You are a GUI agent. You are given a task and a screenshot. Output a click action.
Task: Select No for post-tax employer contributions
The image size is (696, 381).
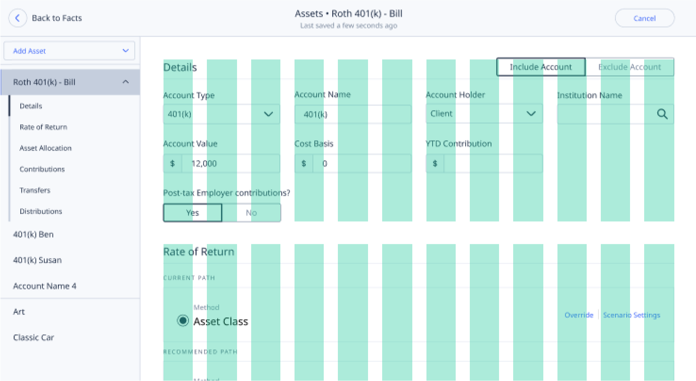tap(251, 213)
